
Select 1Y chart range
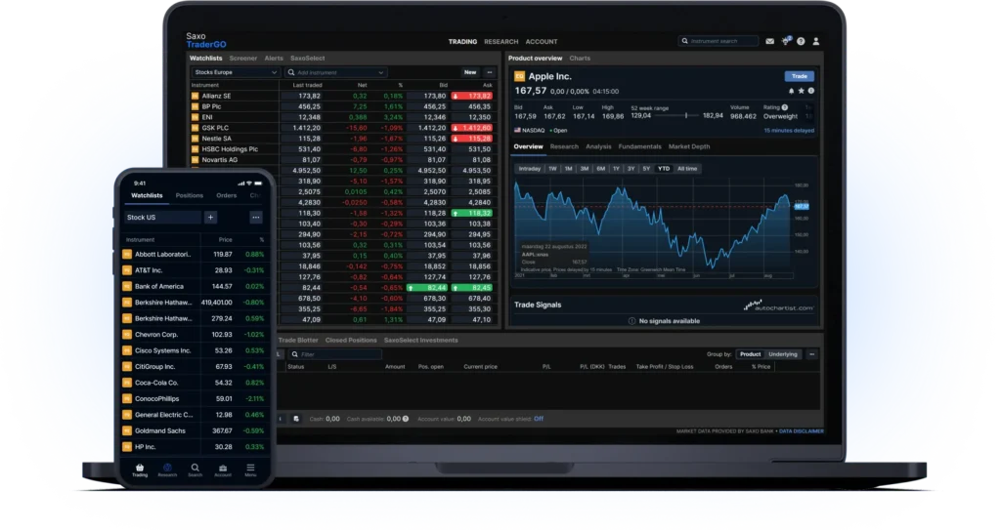[616, 169]
